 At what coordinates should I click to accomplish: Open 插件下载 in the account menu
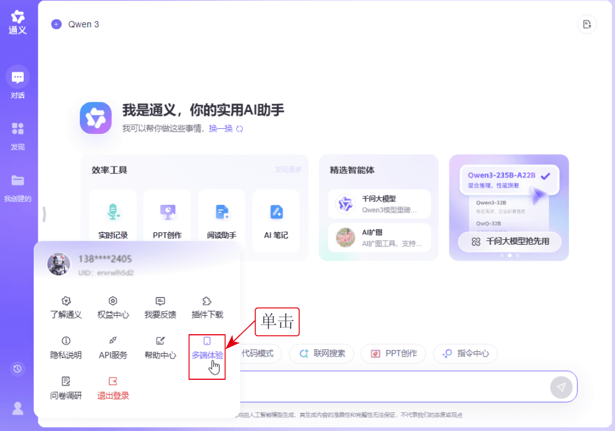point(207,308)
